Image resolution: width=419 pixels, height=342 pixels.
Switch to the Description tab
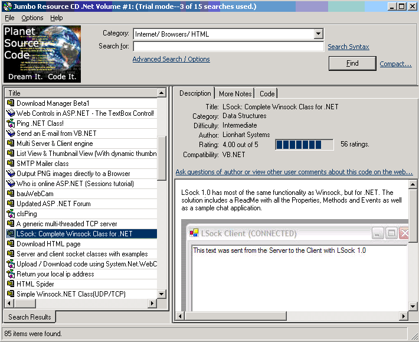[x=195, y=93]
